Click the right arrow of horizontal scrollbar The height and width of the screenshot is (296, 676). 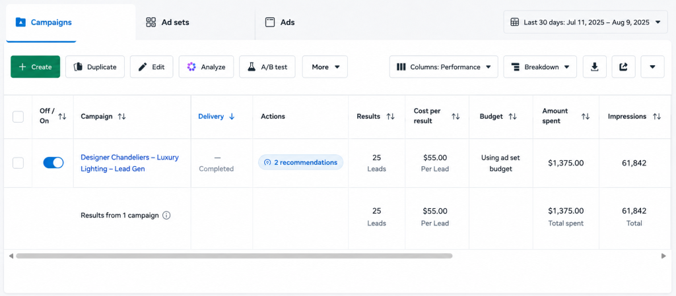coord(663,256)
